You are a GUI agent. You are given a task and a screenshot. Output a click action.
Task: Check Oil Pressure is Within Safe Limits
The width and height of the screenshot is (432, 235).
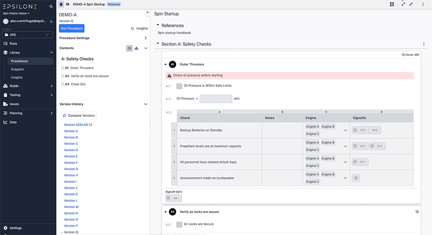pos(179,86)
